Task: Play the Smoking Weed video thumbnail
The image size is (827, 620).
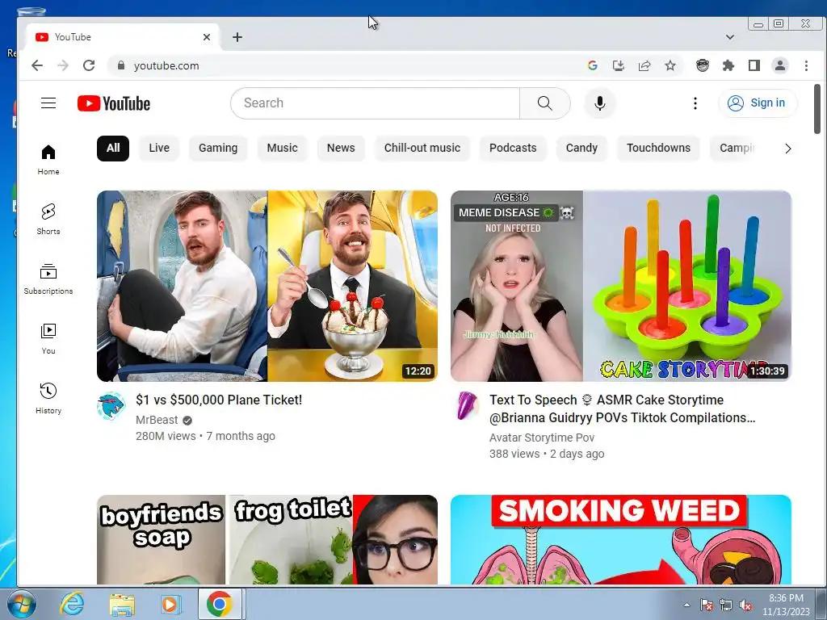Action: [621, 539]
